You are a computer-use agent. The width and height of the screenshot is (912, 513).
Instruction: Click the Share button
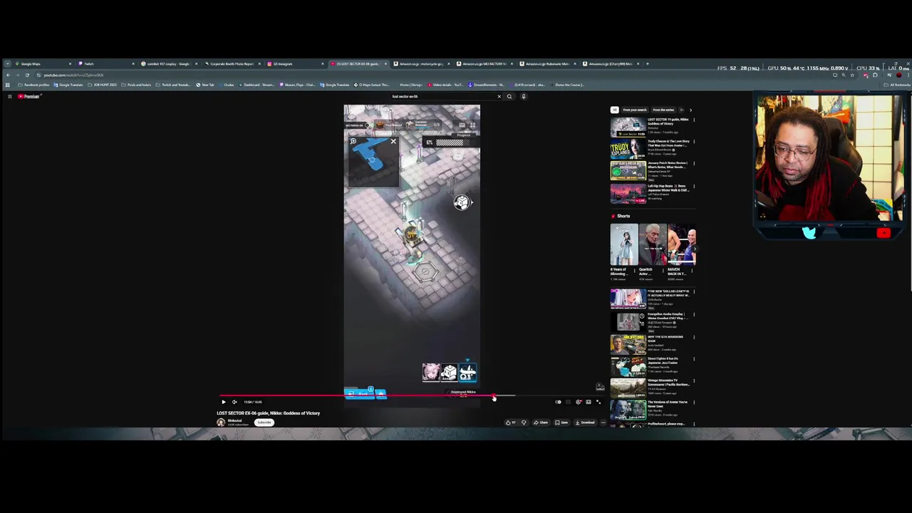(540, 423)
